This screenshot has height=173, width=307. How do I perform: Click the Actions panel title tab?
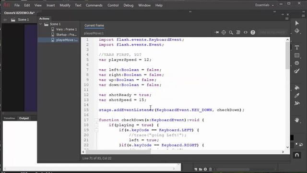click(x=44, y=19)
